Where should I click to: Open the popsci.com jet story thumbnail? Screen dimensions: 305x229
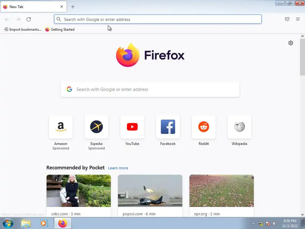[150, 191]
